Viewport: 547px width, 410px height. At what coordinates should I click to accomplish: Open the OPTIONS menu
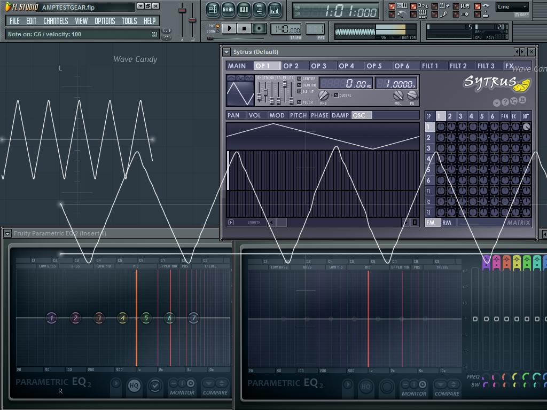[x=105, y=21]
